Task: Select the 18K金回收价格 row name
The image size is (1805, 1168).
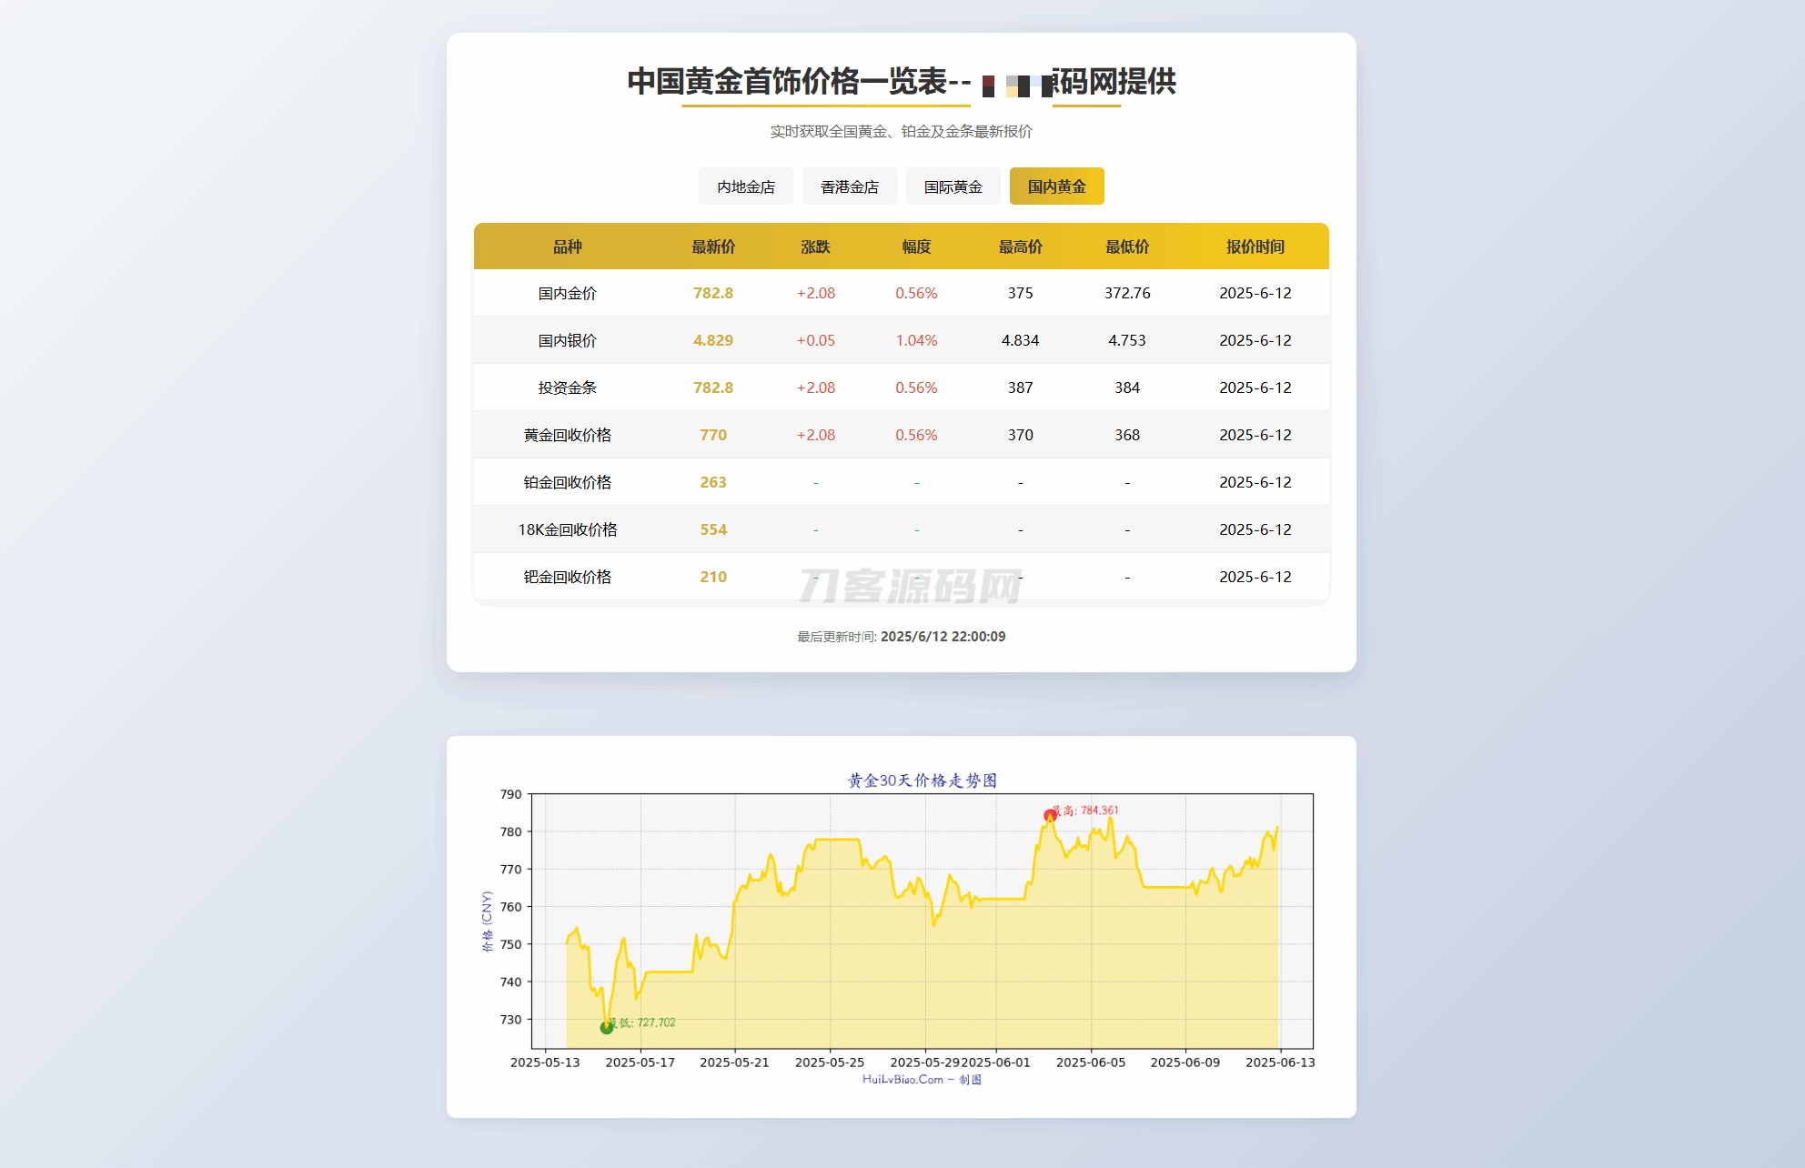Action: pos(568,529)
